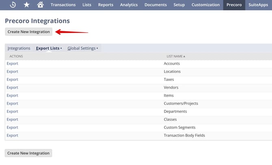The width and height of the screenshot is (272, 165).
Task: Click the bottom Create New Integration button
Action: tap(28, 153)
